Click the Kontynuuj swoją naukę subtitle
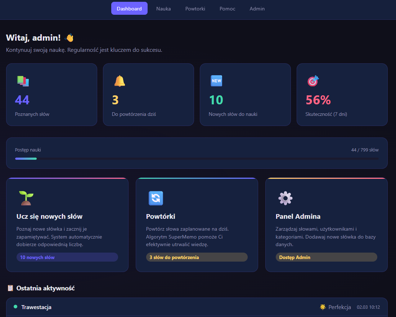396x317 pixels. click(x=84, y=50)
